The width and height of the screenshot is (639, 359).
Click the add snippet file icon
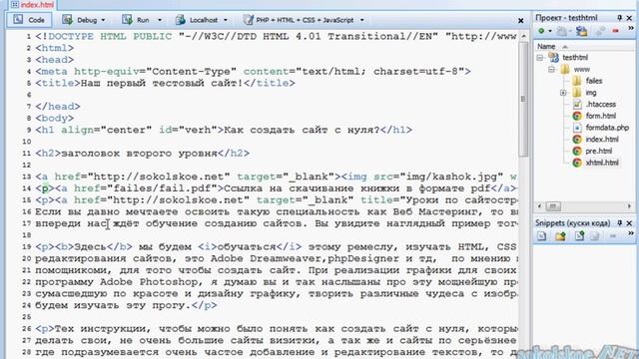[x=579, y=236]
